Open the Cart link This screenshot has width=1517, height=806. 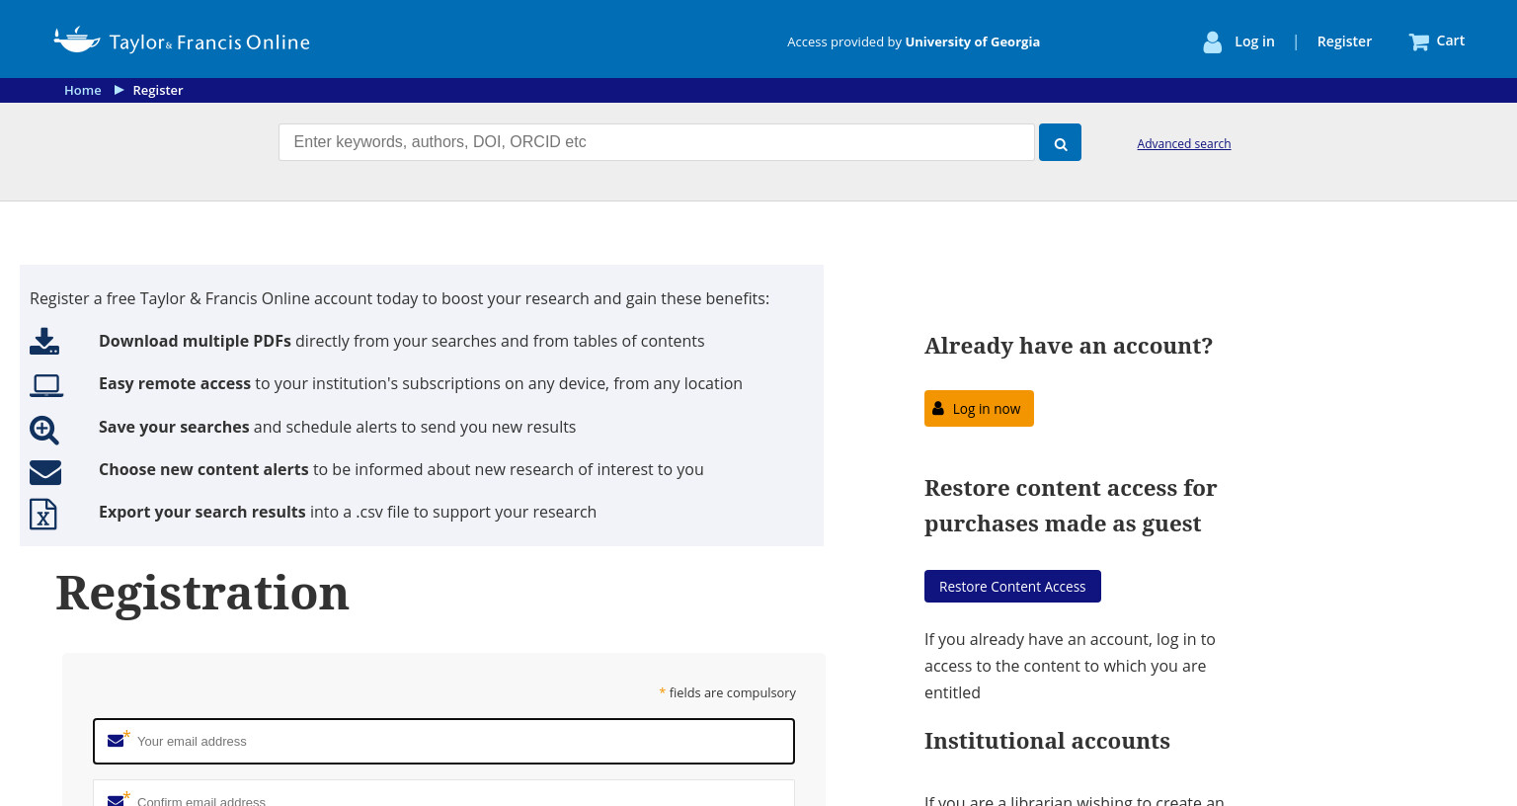(x=1450, y=40)
